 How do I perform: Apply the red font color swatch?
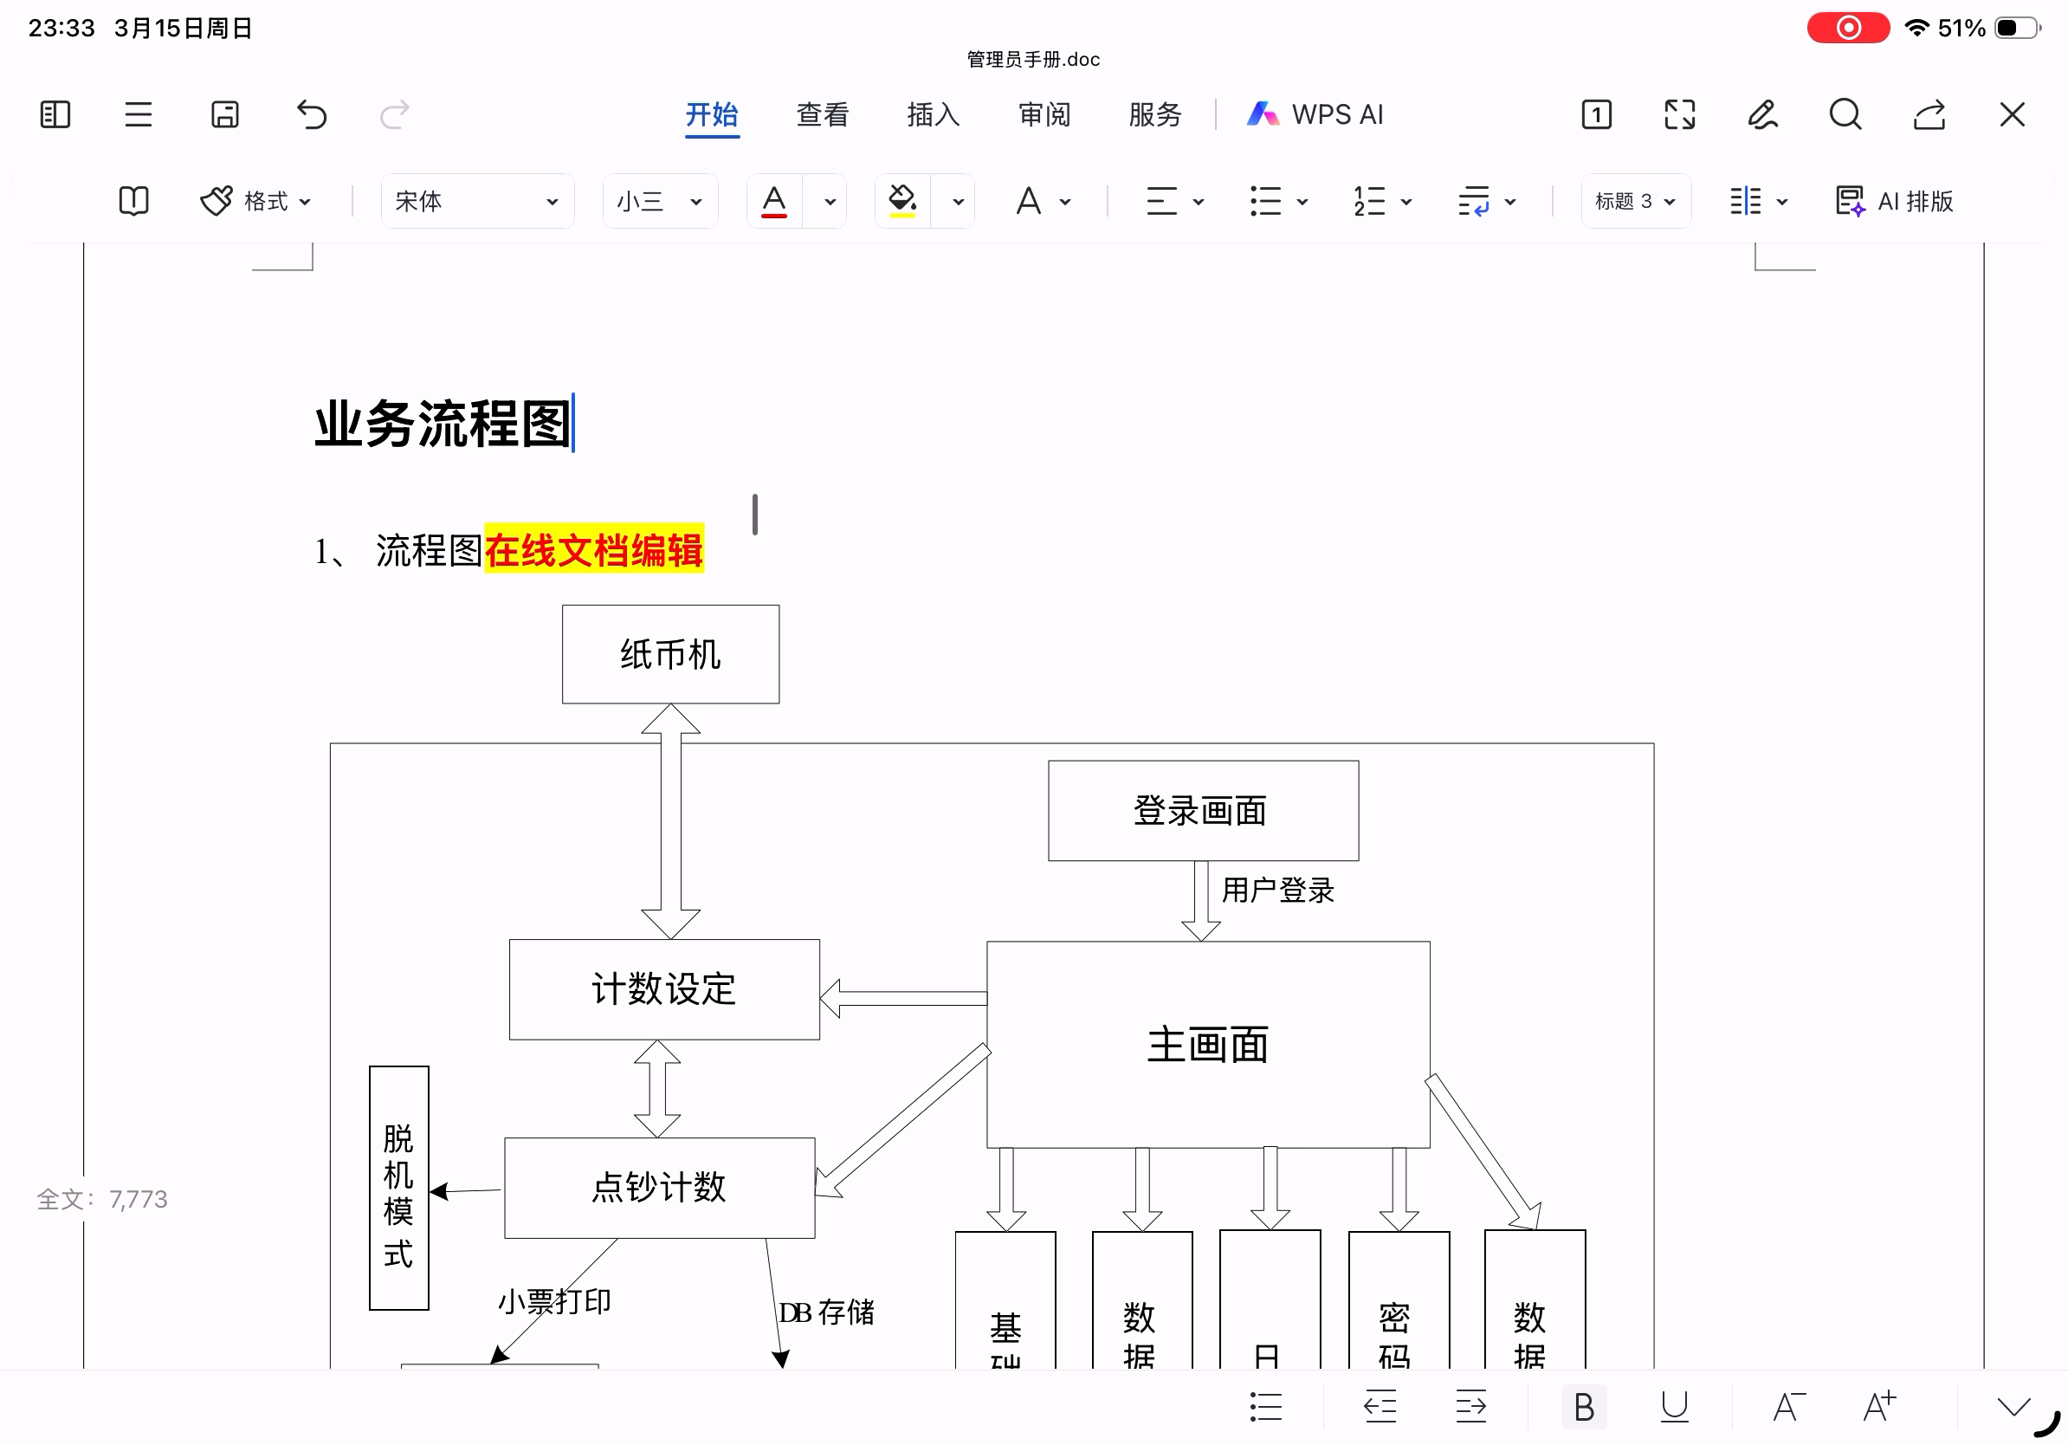coord(773,201)
